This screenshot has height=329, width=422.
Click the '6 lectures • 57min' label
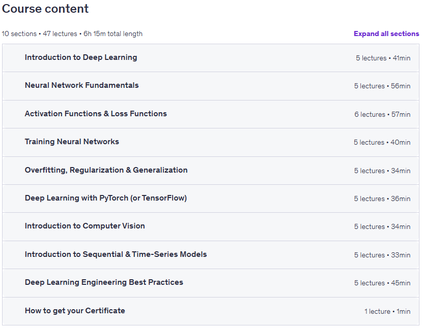tap(382, 114)
